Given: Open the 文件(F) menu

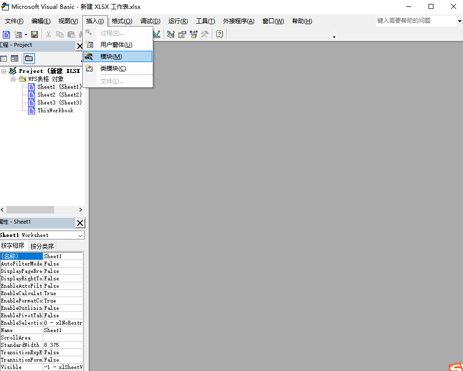Looking at the screenshot, I should pyautogui.click(x=14, y=21).
